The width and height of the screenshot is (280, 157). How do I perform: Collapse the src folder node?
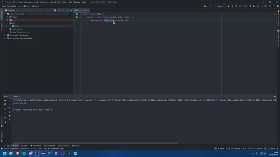pyautogui.click(x=8, y=23)
